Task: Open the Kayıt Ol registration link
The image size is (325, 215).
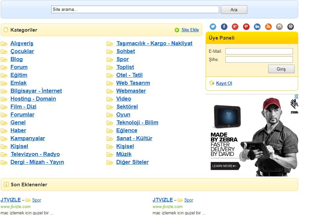Action: (224, 83)
